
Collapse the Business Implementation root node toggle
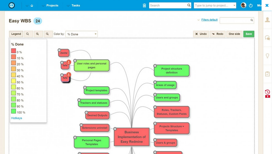click(115, 129)
